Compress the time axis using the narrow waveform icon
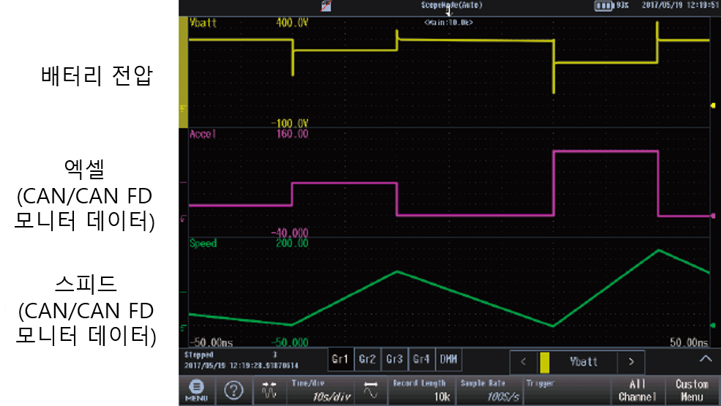721x406 pixels. (x=269, y=391)
